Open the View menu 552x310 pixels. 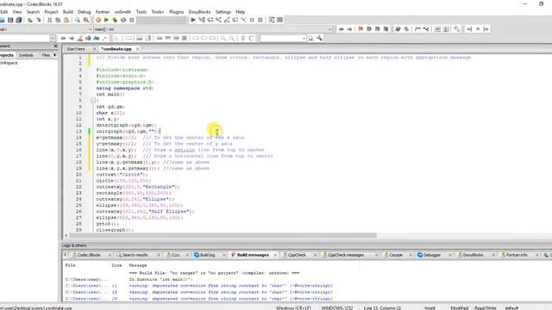click(17, 12)
